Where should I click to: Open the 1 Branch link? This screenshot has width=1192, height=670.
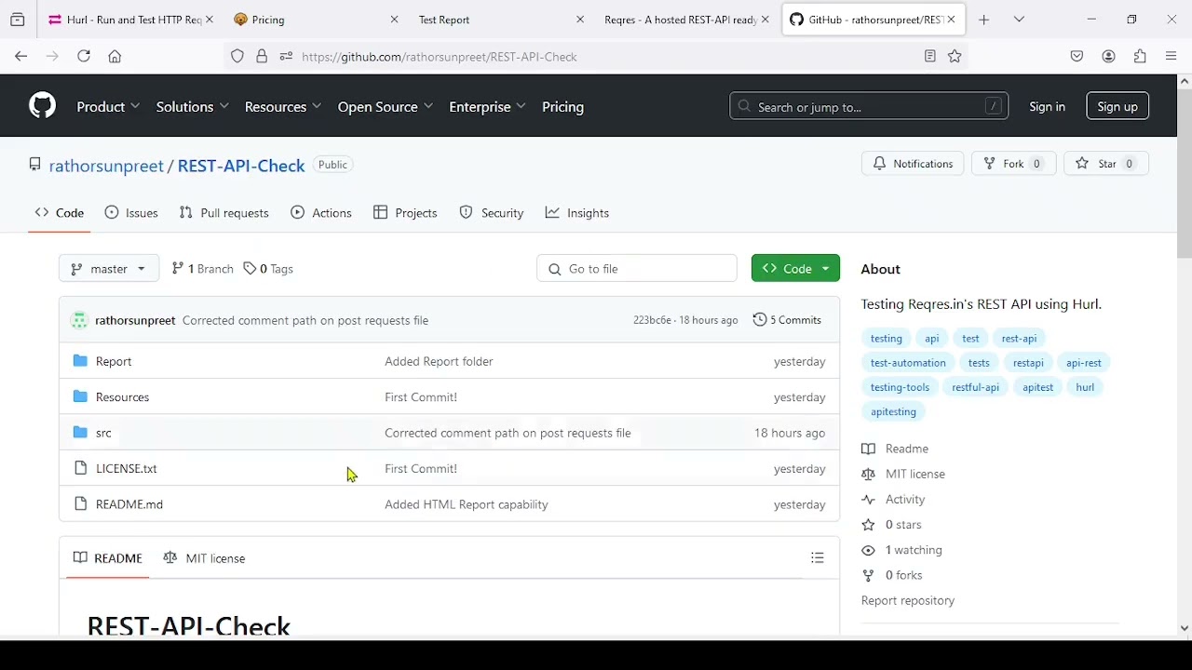point(202,269)
